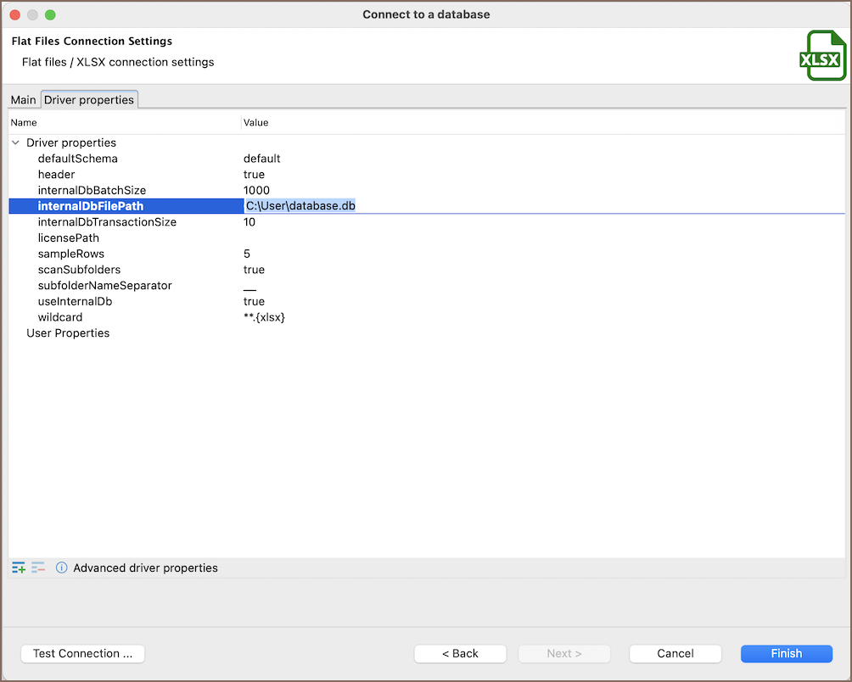Click the Back button
Viewport: 852px width, 682px height.
pos(460,653)
